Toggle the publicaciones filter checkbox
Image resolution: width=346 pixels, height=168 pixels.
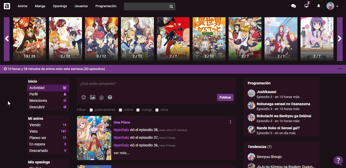91,110
